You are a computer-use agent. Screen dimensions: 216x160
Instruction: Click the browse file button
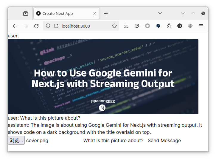click(16, 140)
